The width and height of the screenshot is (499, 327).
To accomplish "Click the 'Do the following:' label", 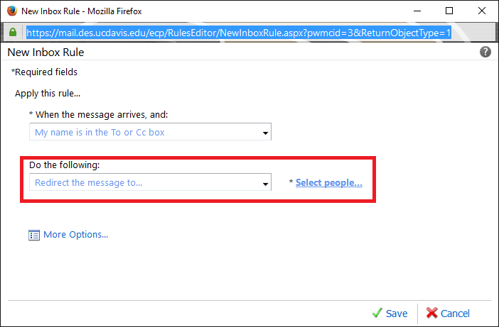I will click(x=64, y=165).
